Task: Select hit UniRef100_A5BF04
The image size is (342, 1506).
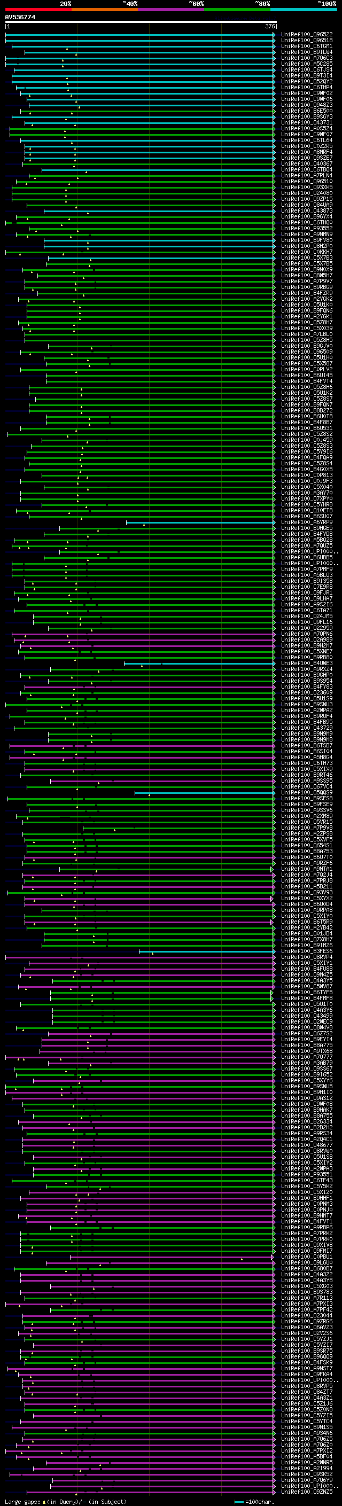Action: click(307, 1456)
